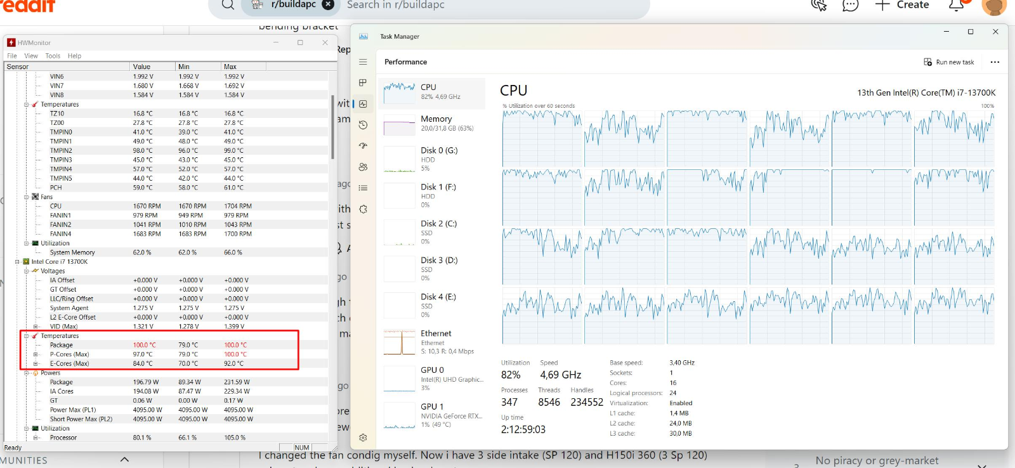Screen dimensions: 1015x468
Task: Open the HWMonitor View menu
Action: (x=31, y=56)
